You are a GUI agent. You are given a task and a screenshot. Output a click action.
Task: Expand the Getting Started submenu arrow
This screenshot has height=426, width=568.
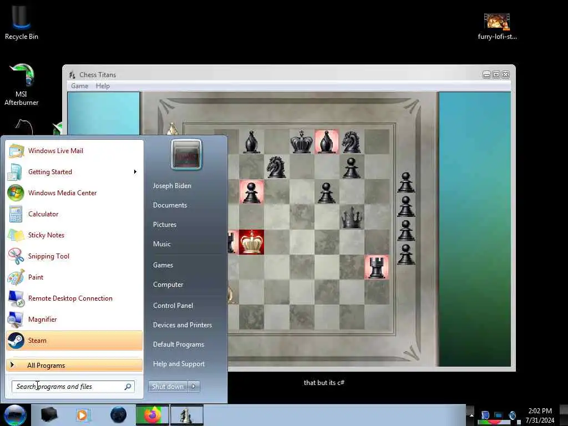[135, 172]
